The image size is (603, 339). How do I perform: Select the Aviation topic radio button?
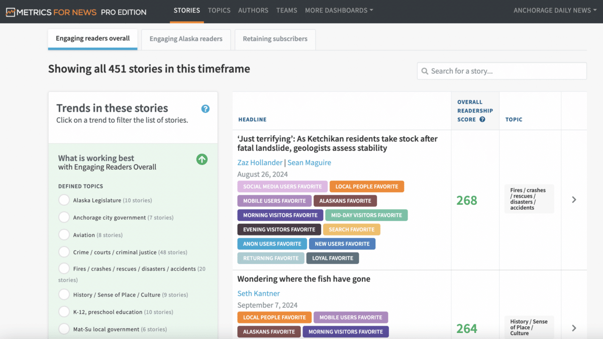coord(64,235)
